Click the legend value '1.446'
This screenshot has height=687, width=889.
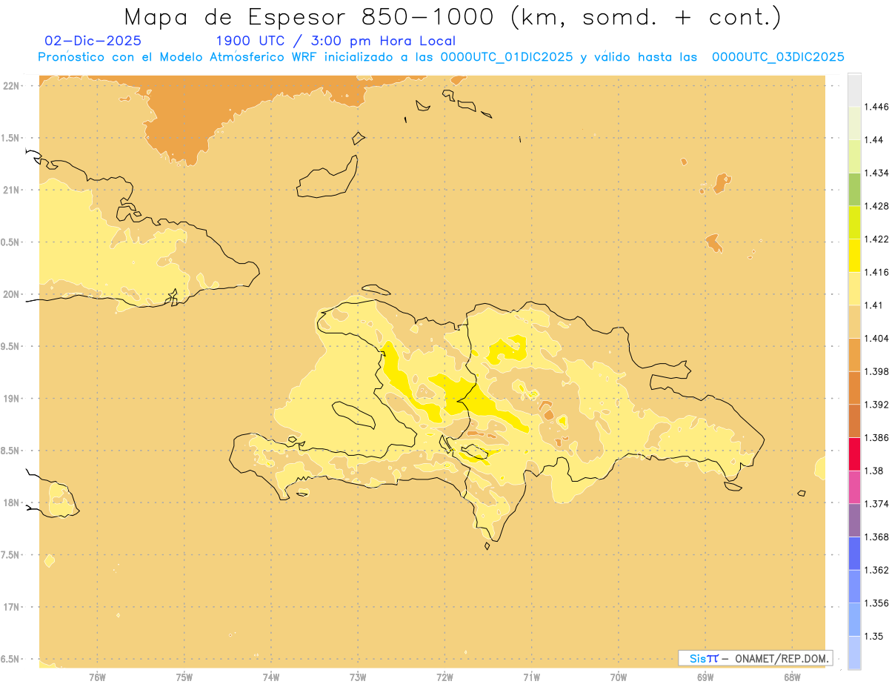click(876, 107)
